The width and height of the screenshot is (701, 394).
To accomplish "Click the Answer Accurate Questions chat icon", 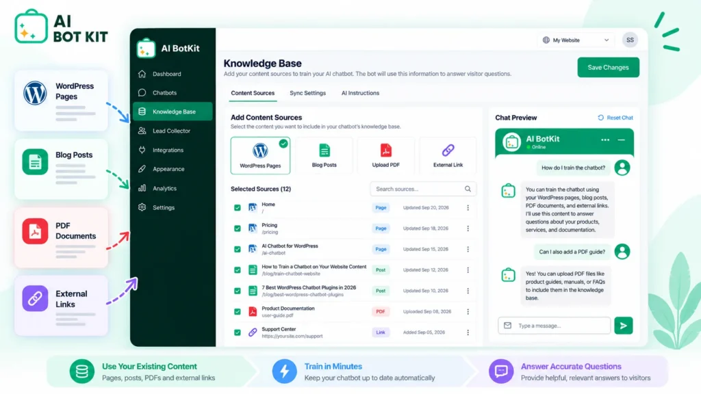I will coord(501,371).
